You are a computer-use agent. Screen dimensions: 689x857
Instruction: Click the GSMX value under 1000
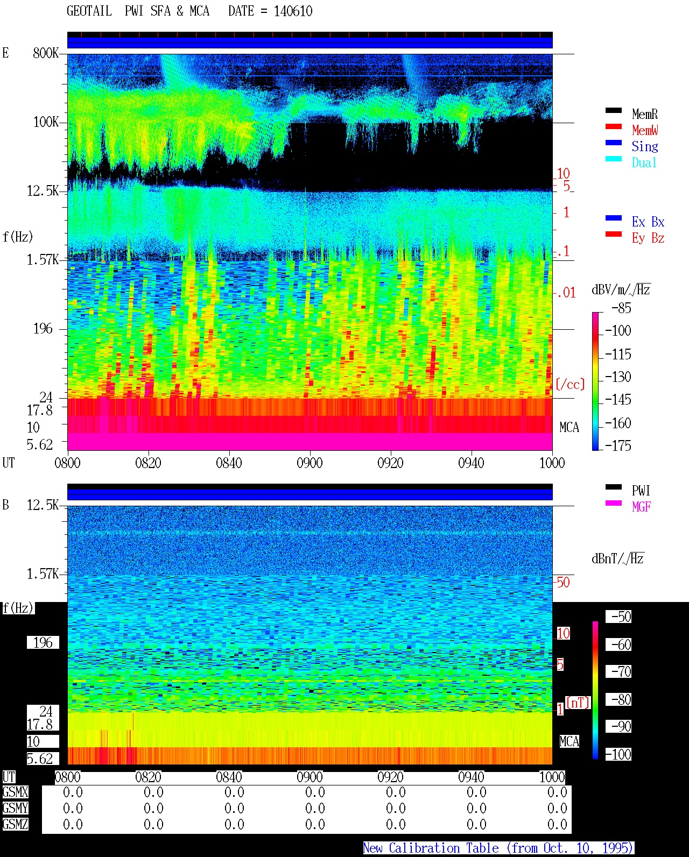pos(557,792)
